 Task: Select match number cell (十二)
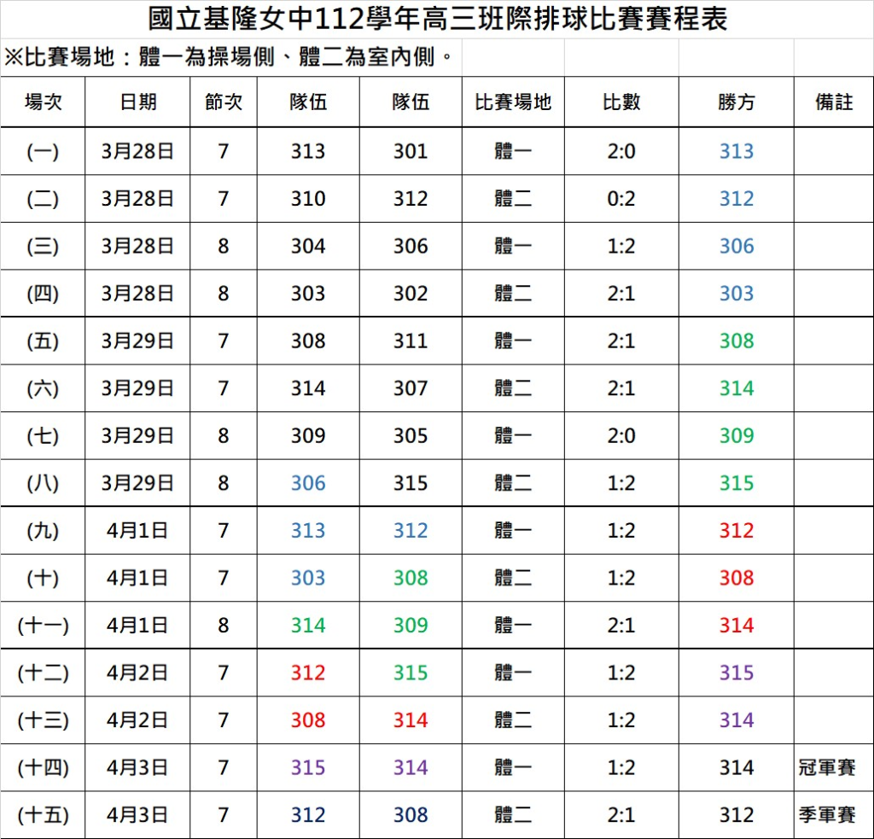43,673
